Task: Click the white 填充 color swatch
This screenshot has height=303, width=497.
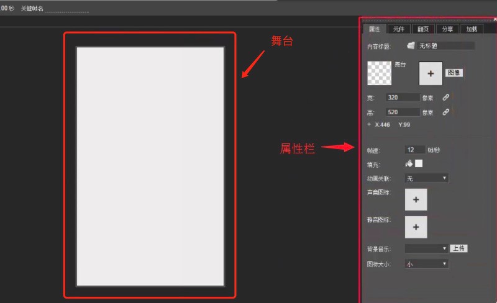Action: 419,163
